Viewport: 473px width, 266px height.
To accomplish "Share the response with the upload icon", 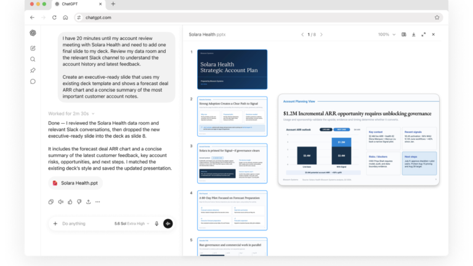I will click(89, 202).
